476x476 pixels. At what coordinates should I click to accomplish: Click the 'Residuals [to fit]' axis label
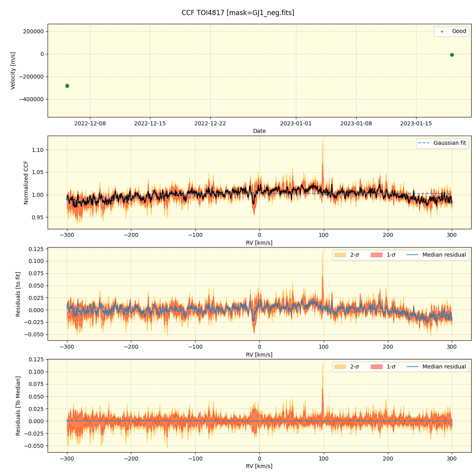click(18, 294)
